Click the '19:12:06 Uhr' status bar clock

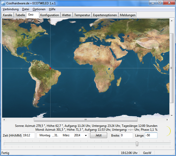coord(129,153)
